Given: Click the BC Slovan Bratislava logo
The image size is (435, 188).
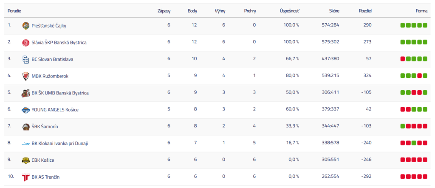Looking at the screenshot, I should (25, 59).
